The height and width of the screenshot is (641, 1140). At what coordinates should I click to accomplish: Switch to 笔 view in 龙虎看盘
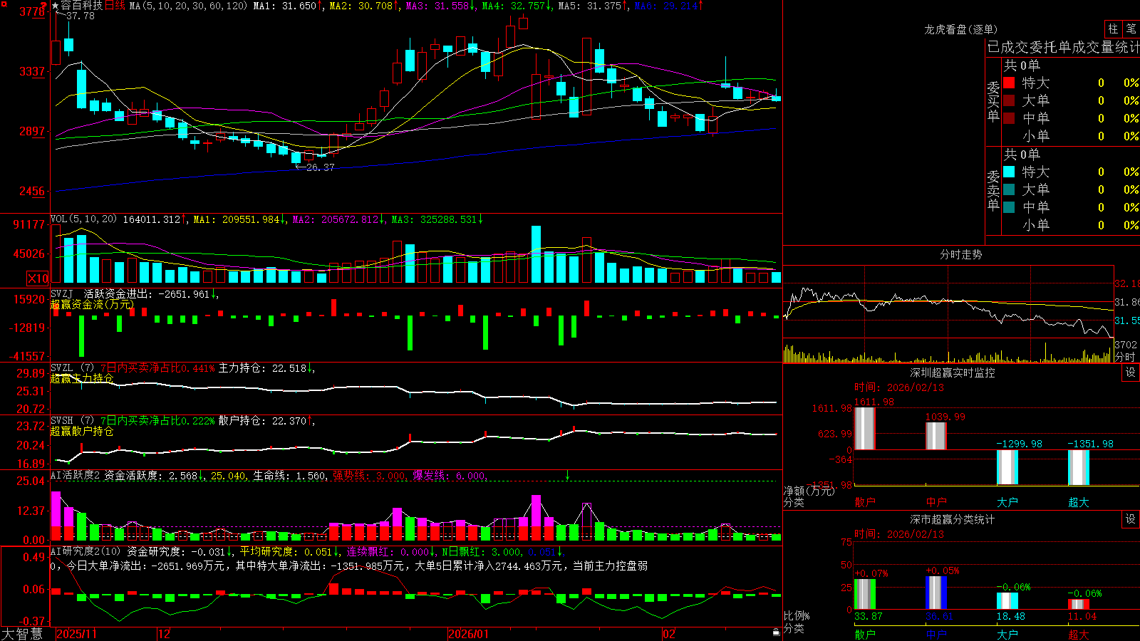(x=1131, y=28)
